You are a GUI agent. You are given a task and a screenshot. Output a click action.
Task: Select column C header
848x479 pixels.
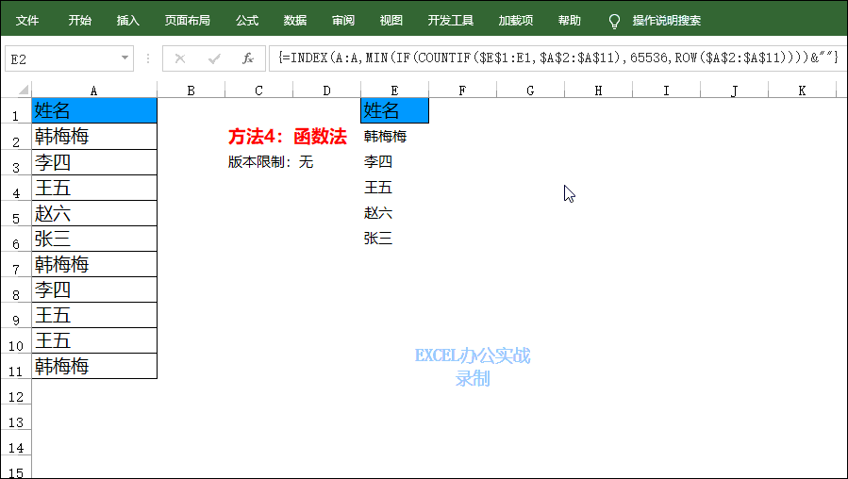tap(258, 91)
